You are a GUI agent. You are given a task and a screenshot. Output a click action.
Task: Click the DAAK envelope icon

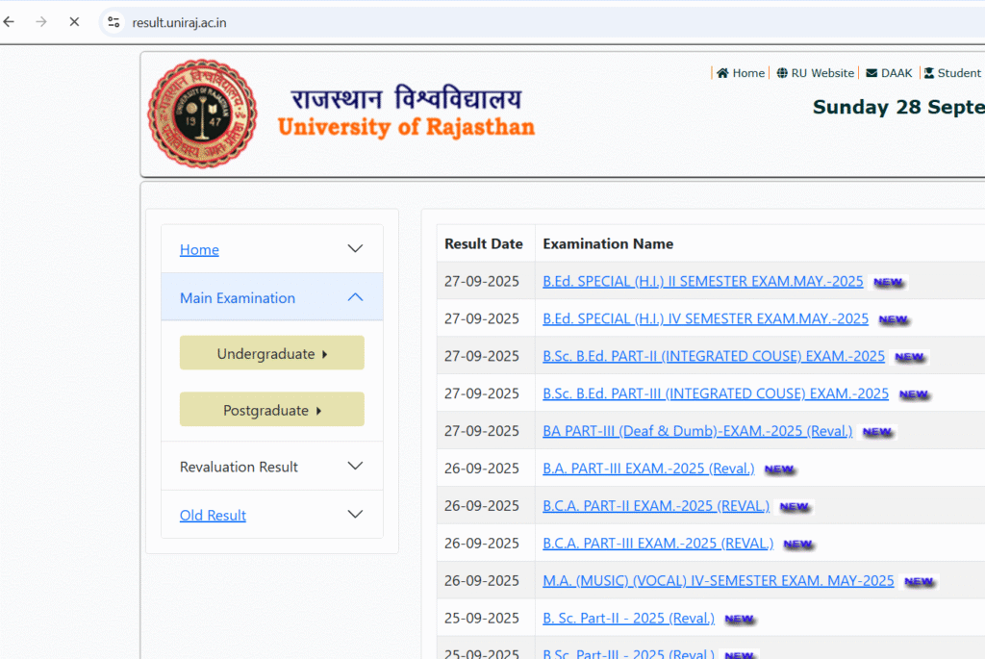click(x=871, y=73)
